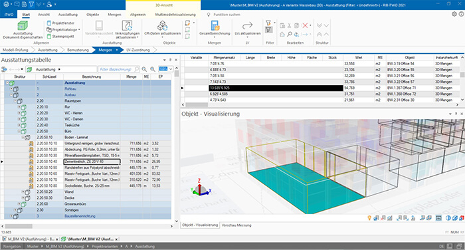The width and height of the screenshot is (465, 250).
Task: Click the help question mark icon
Action: pyautogui.click(x=461, y=14)
